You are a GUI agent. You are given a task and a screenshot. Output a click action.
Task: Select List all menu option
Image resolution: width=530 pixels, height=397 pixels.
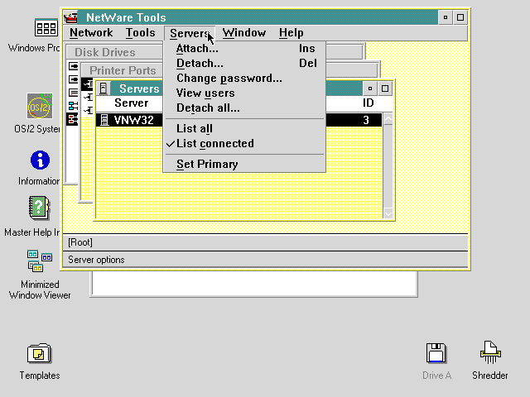(x=244, y=129)
